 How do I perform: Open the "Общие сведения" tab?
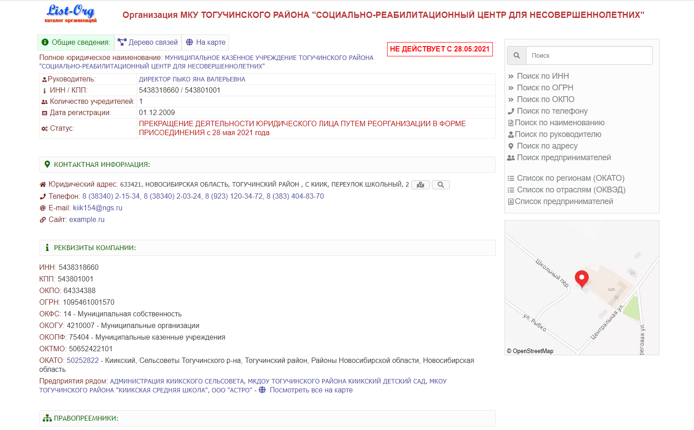pos(76,43)
